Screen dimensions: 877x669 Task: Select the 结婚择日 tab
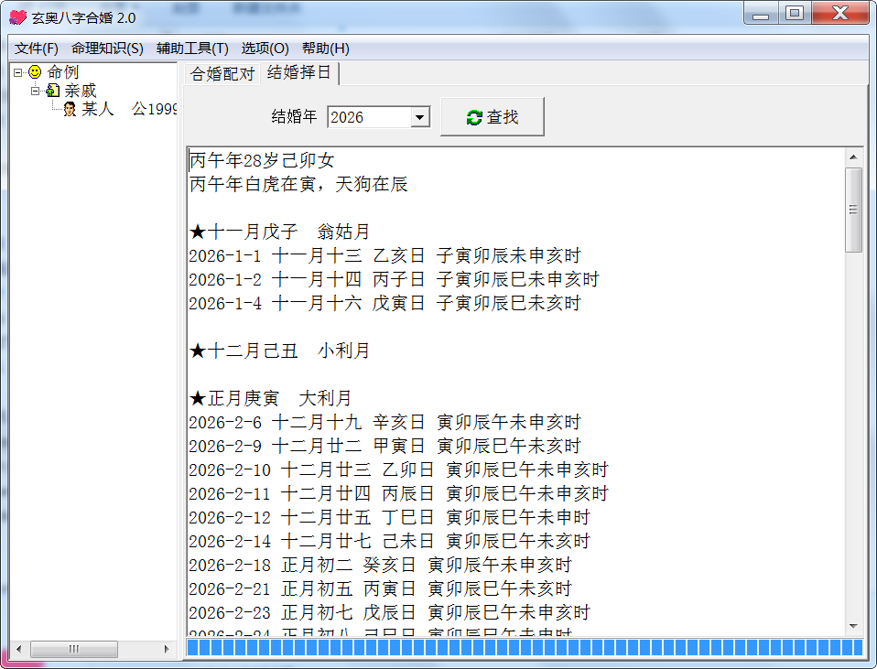click(299, 72)
